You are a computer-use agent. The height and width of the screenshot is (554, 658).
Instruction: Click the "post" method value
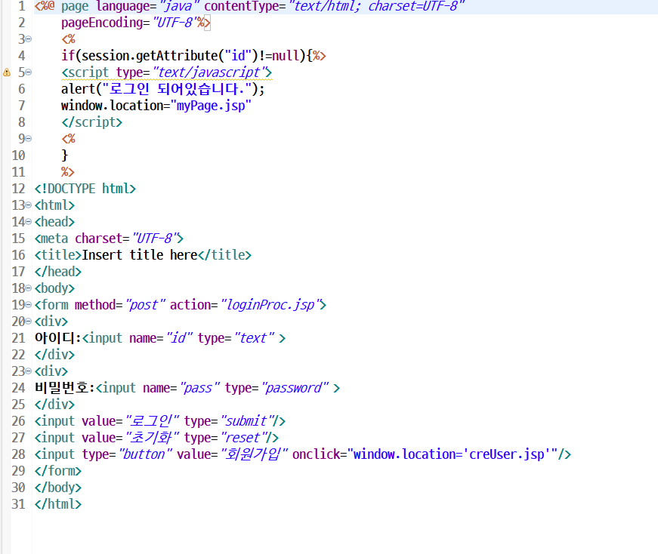coord(145,305)
